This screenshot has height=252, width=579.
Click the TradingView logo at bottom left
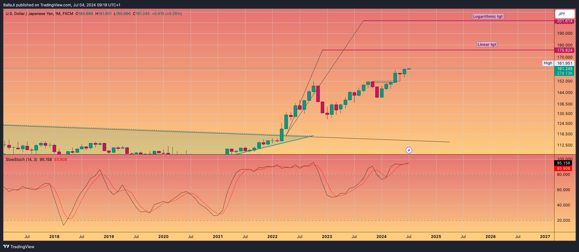pos(19,247)
